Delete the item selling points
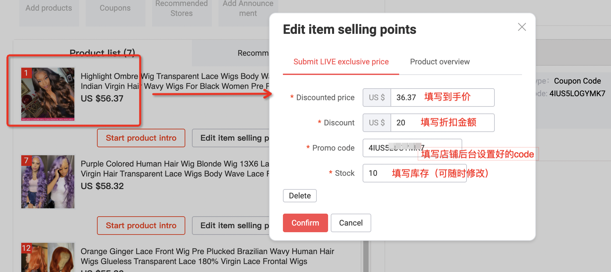611x272 pixels. 300,196
